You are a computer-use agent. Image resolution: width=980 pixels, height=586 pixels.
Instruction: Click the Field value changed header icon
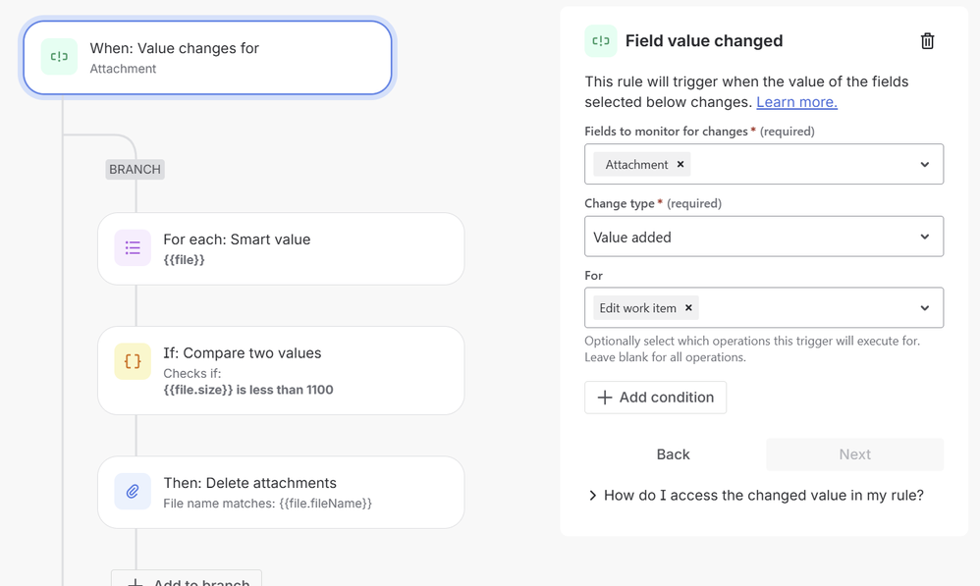point(601,41)
